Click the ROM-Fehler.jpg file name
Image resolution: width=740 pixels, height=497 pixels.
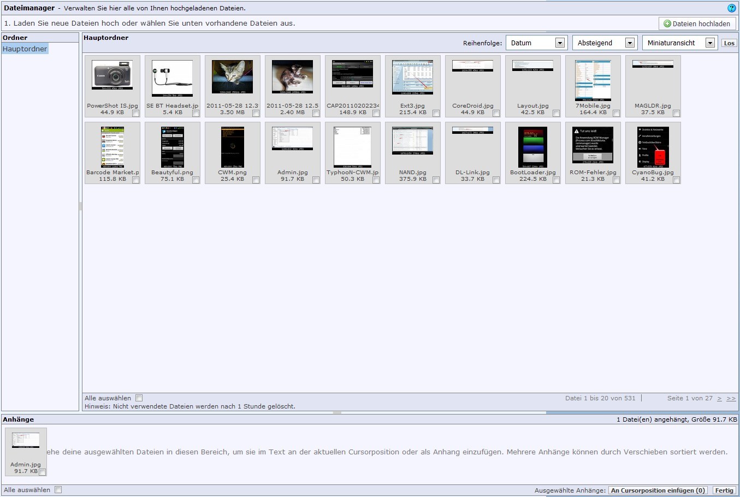593,173
